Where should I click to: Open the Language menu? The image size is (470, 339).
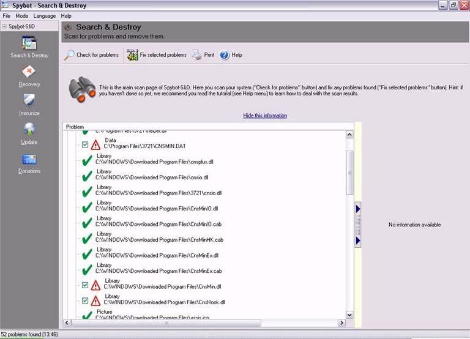45,16
